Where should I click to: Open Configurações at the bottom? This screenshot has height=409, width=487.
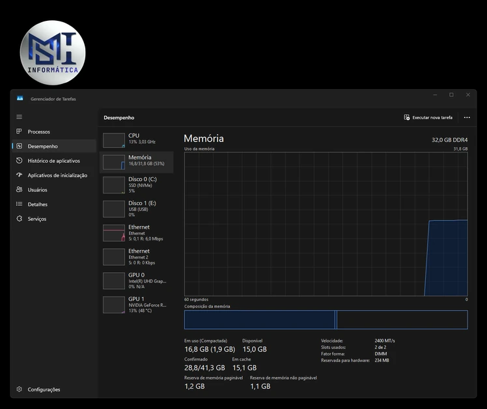(x=54, y=389)
